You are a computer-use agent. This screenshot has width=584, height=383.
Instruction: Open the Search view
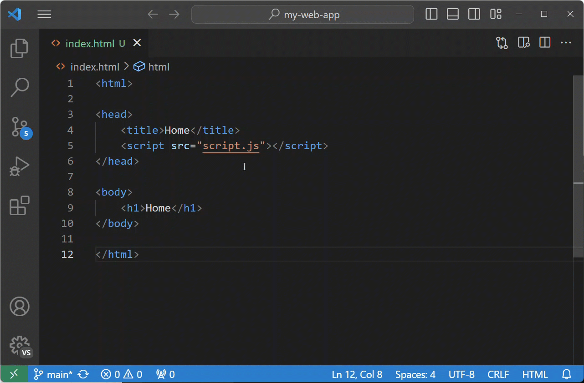19,87
